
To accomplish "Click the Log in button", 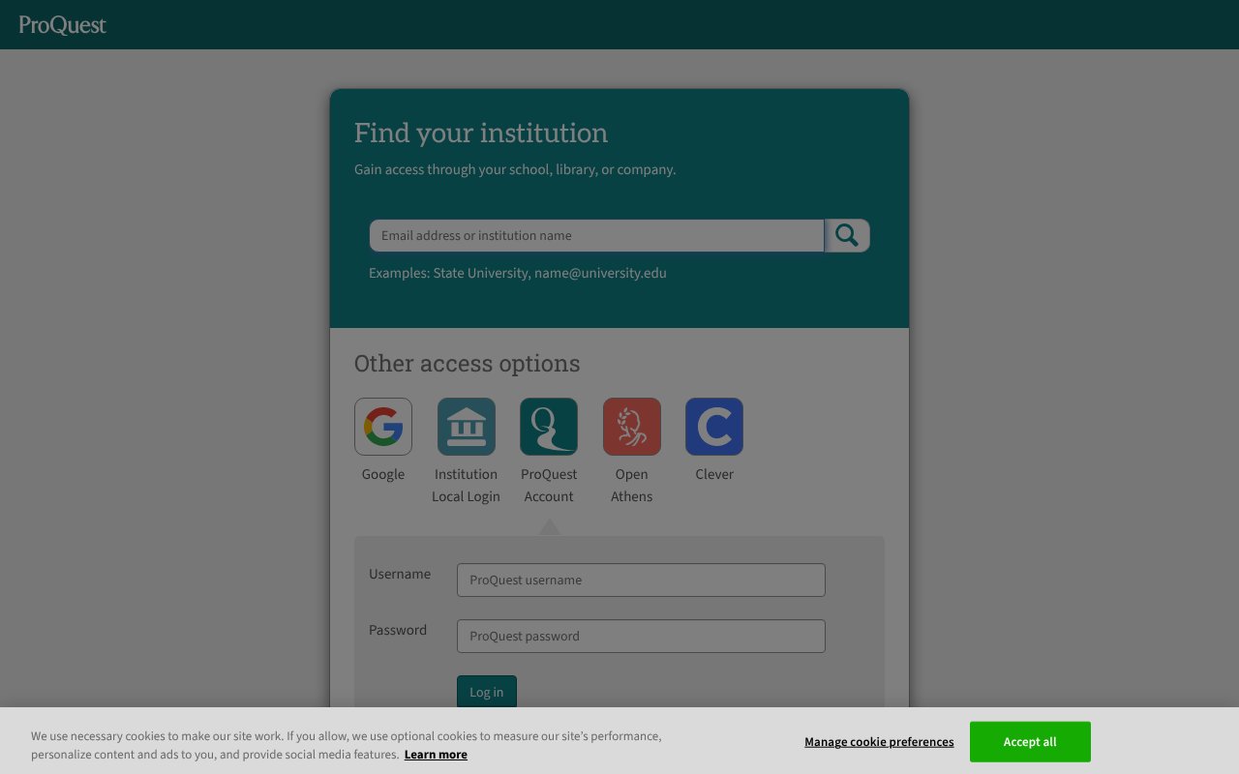I will pyautogui.click(x=486, y=692).
